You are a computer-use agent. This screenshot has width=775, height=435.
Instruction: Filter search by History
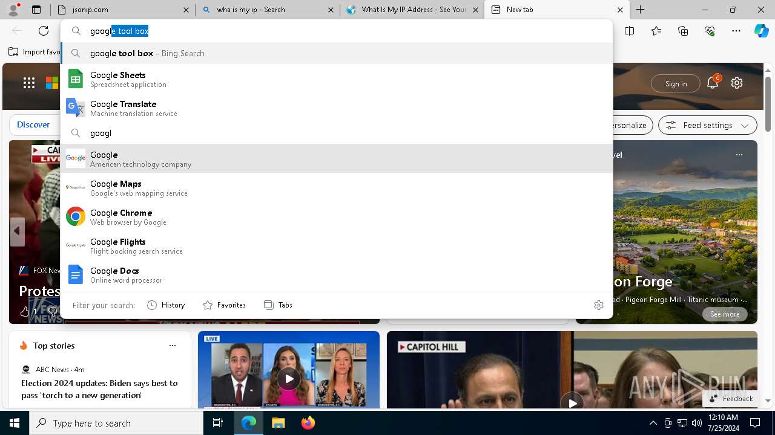[166, 305]
